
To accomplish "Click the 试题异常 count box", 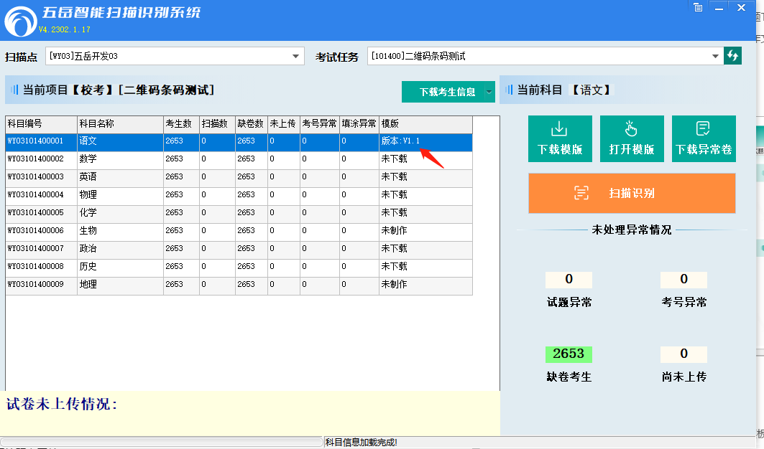I will click(x=569, y=280).
